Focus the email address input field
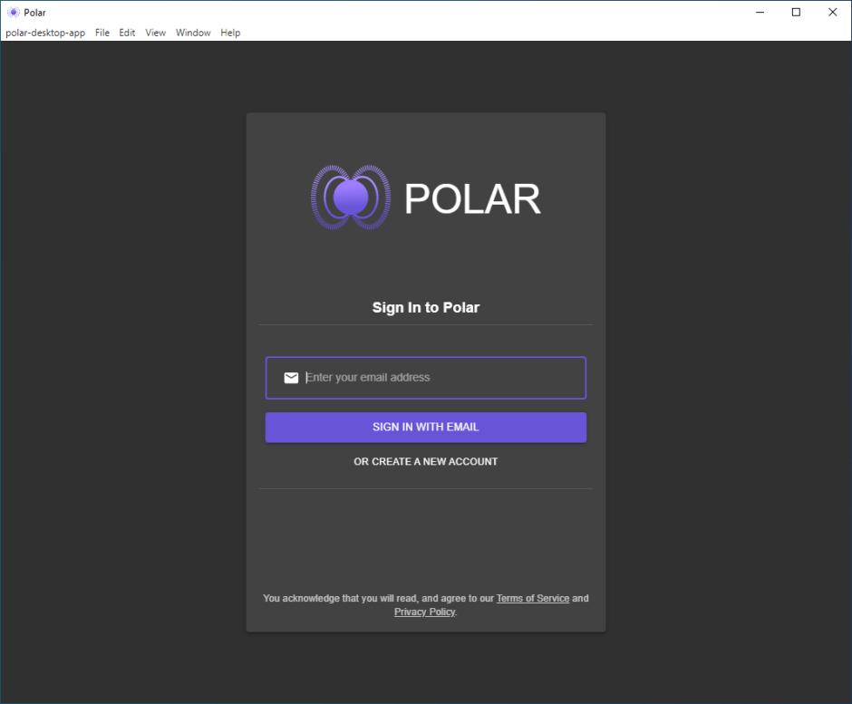Viewport: 852px width, 704px height. point(425,378)
